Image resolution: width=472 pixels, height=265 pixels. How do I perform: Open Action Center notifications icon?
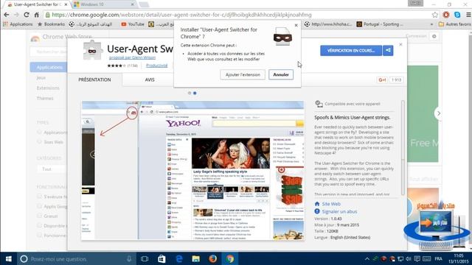click(417, 258)
